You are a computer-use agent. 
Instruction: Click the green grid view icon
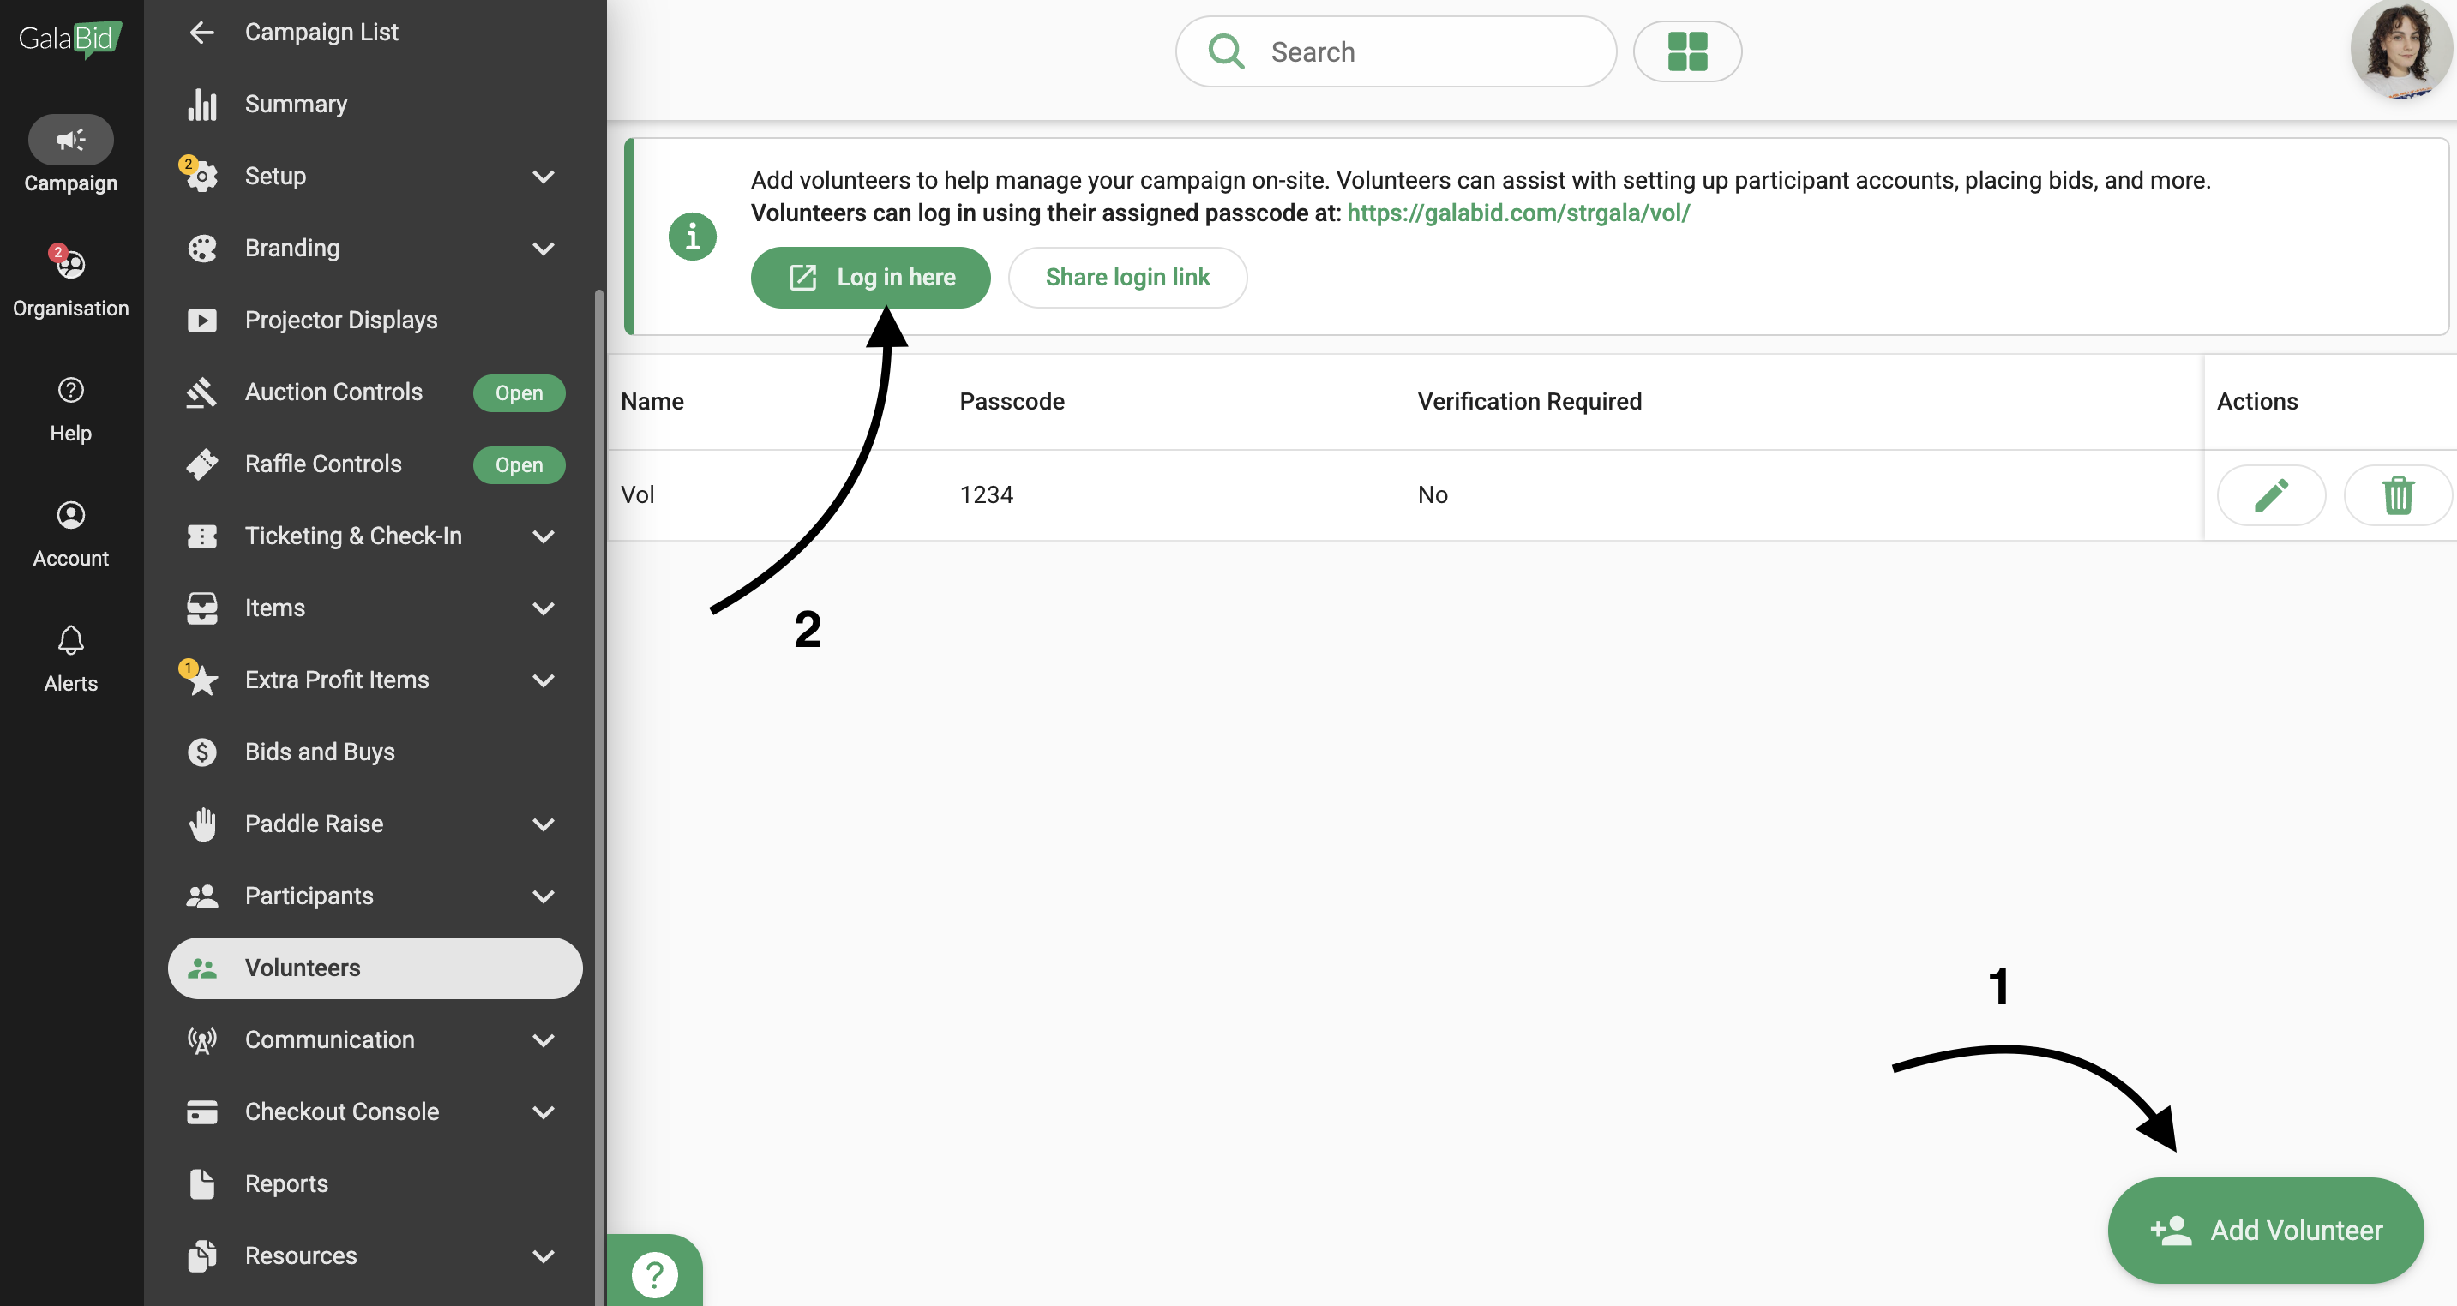1686,51
